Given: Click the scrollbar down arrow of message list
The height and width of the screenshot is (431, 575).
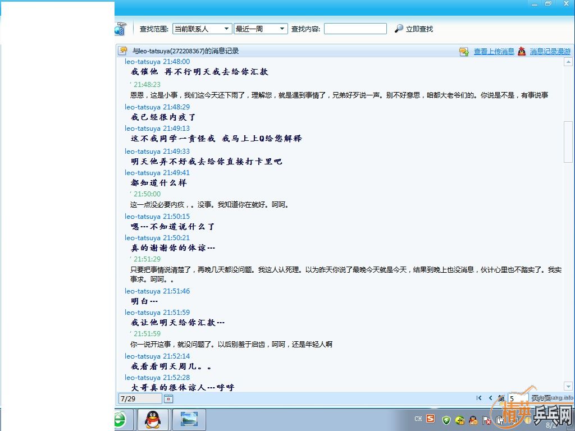Looking at the screenshot, I should [x=568, y=386].
